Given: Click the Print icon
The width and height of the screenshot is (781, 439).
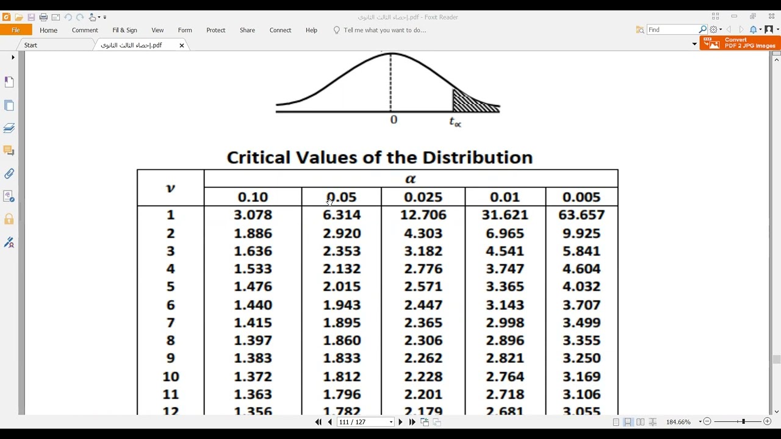Looking at the screenshot, I should click(43, 17).
